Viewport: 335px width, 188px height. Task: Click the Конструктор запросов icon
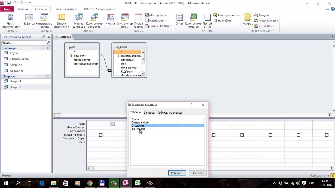click(x=94, y=21)
